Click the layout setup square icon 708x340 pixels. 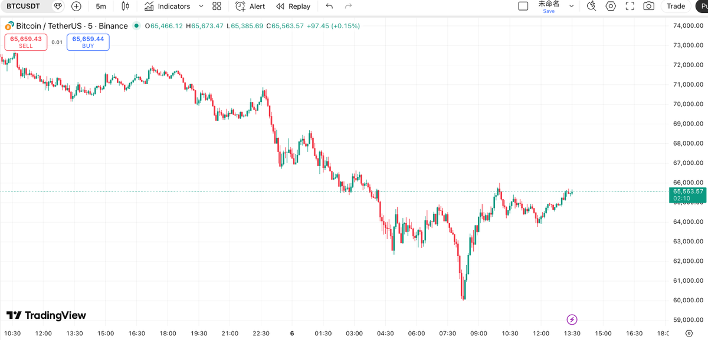pos(523,6)
